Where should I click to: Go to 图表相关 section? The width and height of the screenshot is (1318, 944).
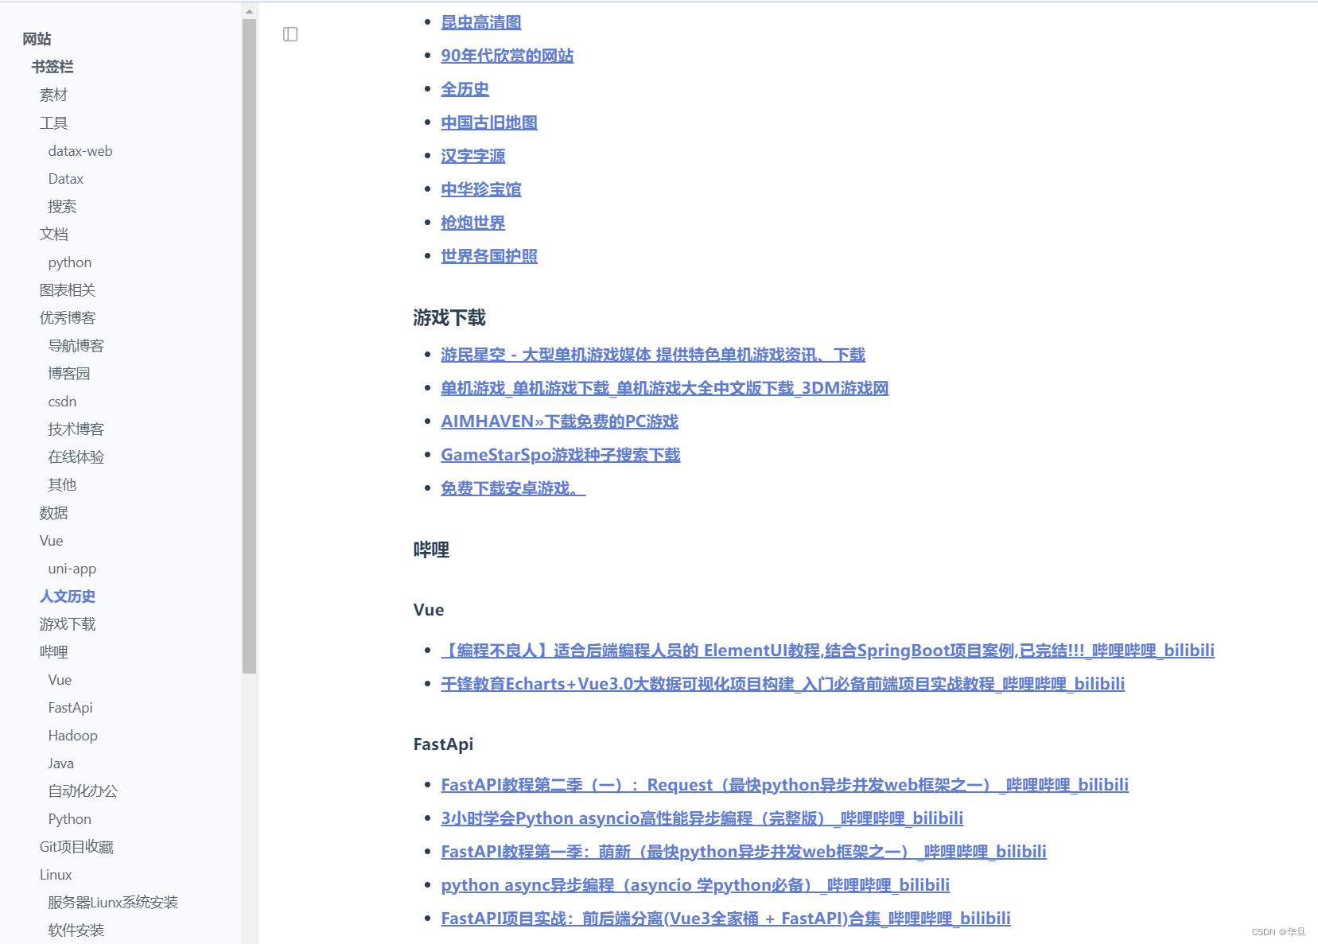tap(68, 289)
